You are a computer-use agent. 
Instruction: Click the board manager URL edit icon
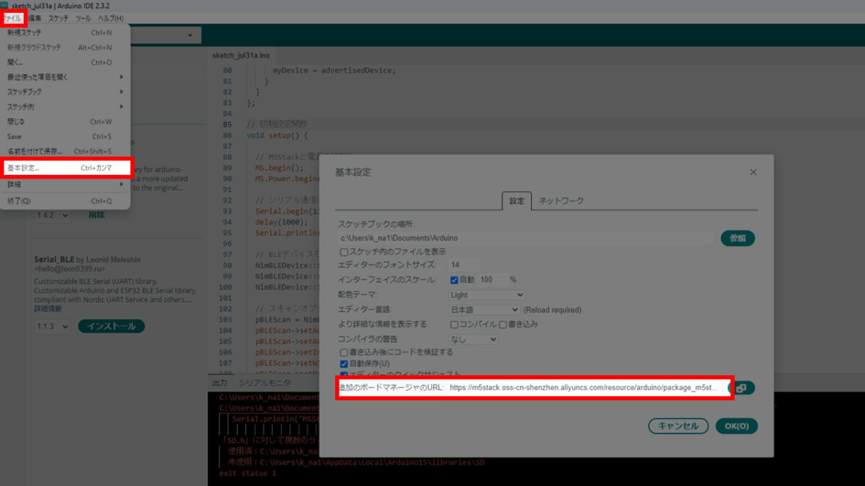click(x=742, y=387)
